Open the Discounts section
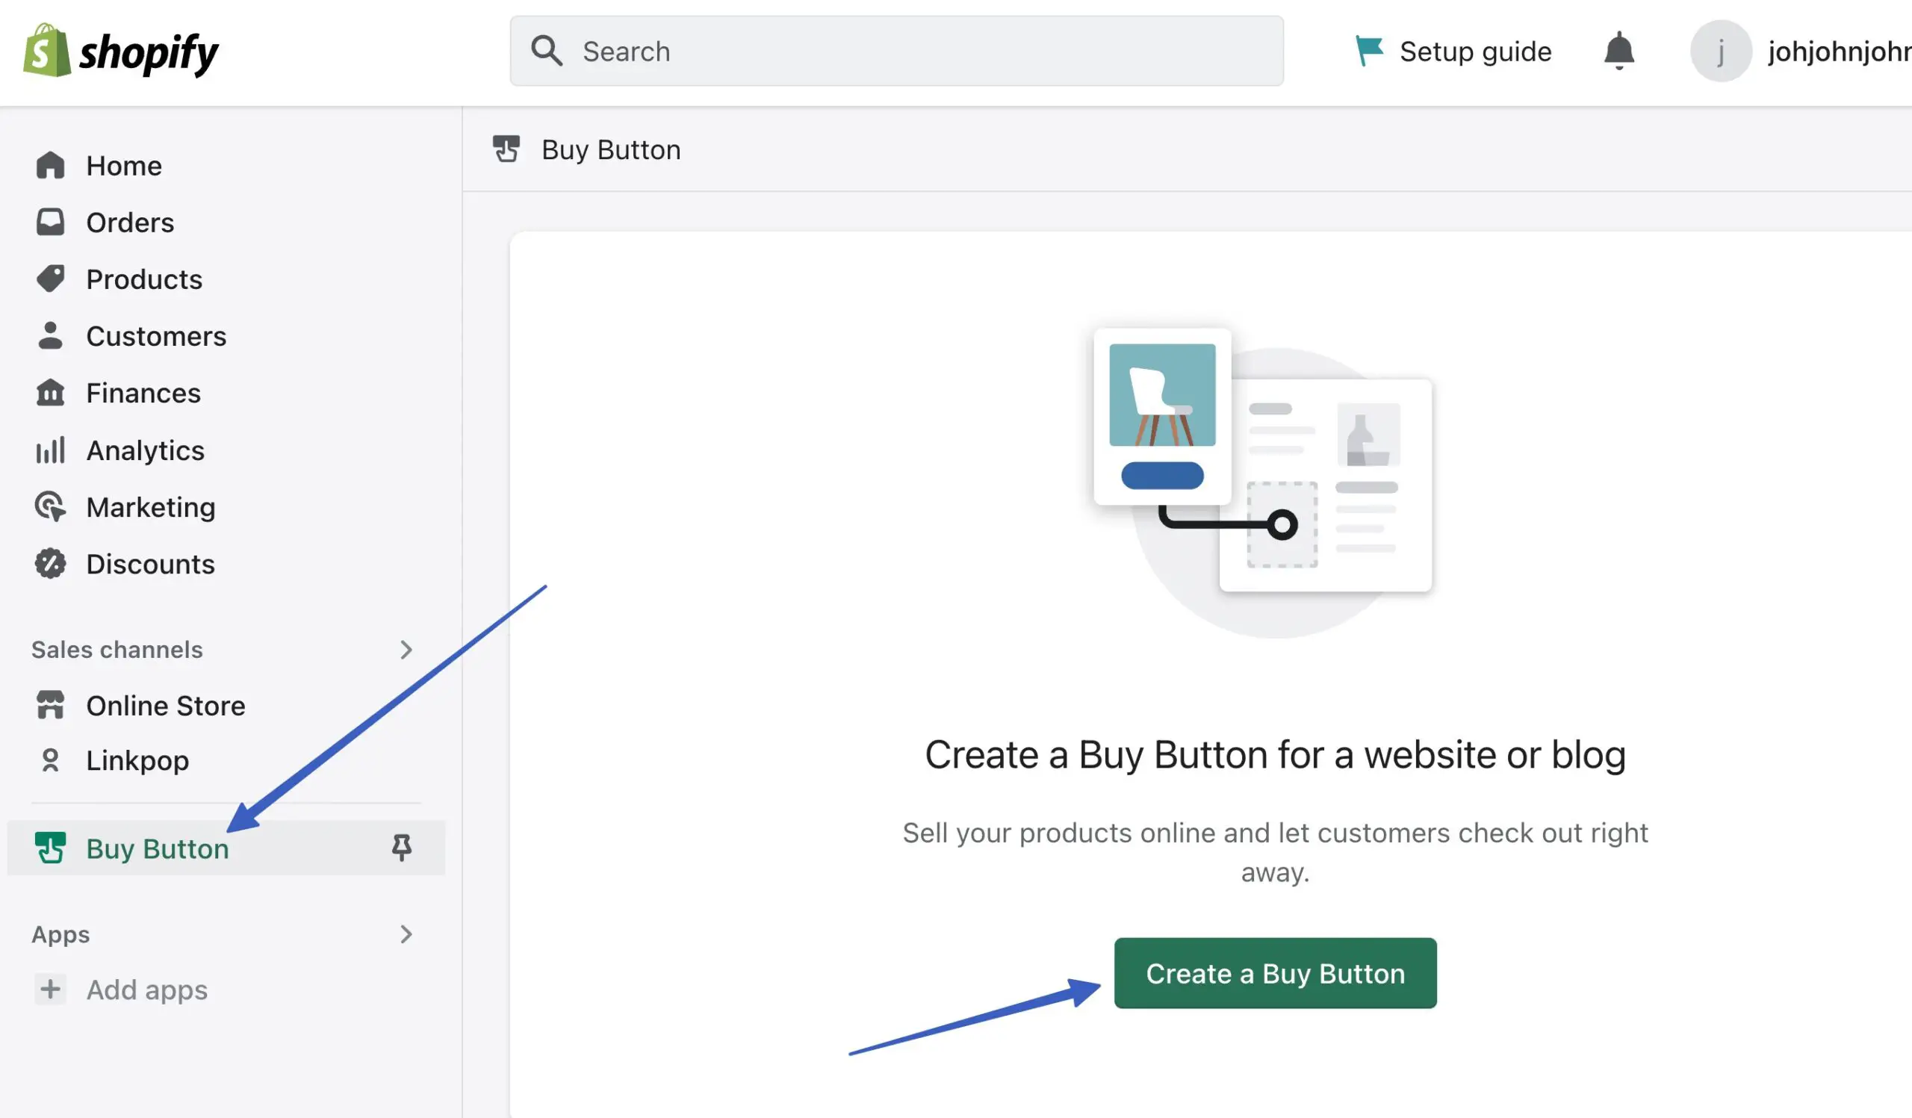Screen dimensions: 1912x1118 [150, 565]
